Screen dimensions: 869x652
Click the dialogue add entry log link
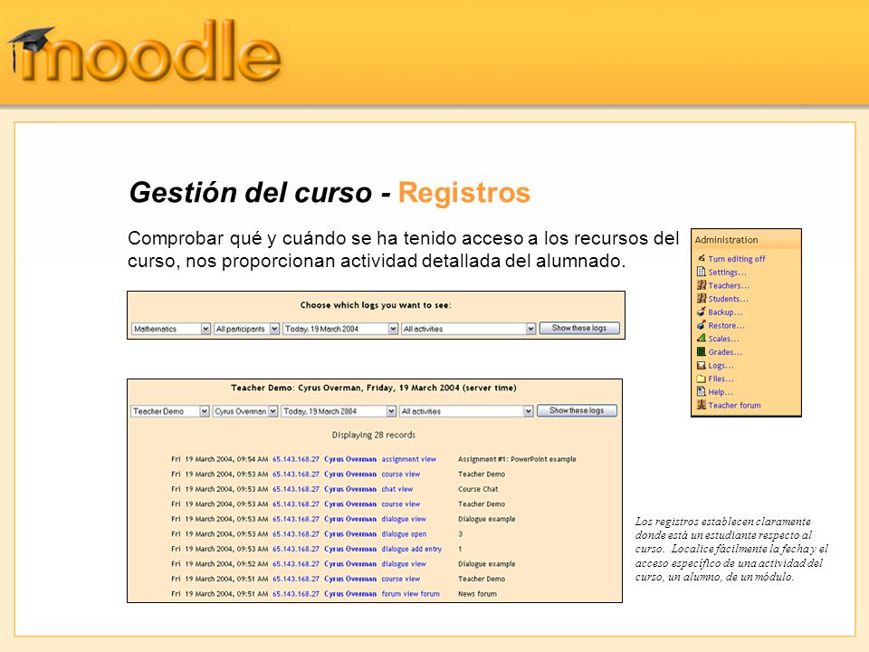[411, 549]
